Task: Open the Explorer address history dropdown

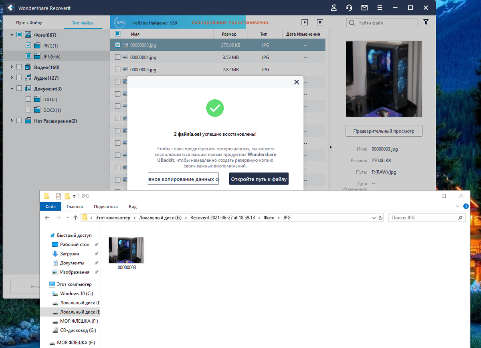Action: coord(374,218)
